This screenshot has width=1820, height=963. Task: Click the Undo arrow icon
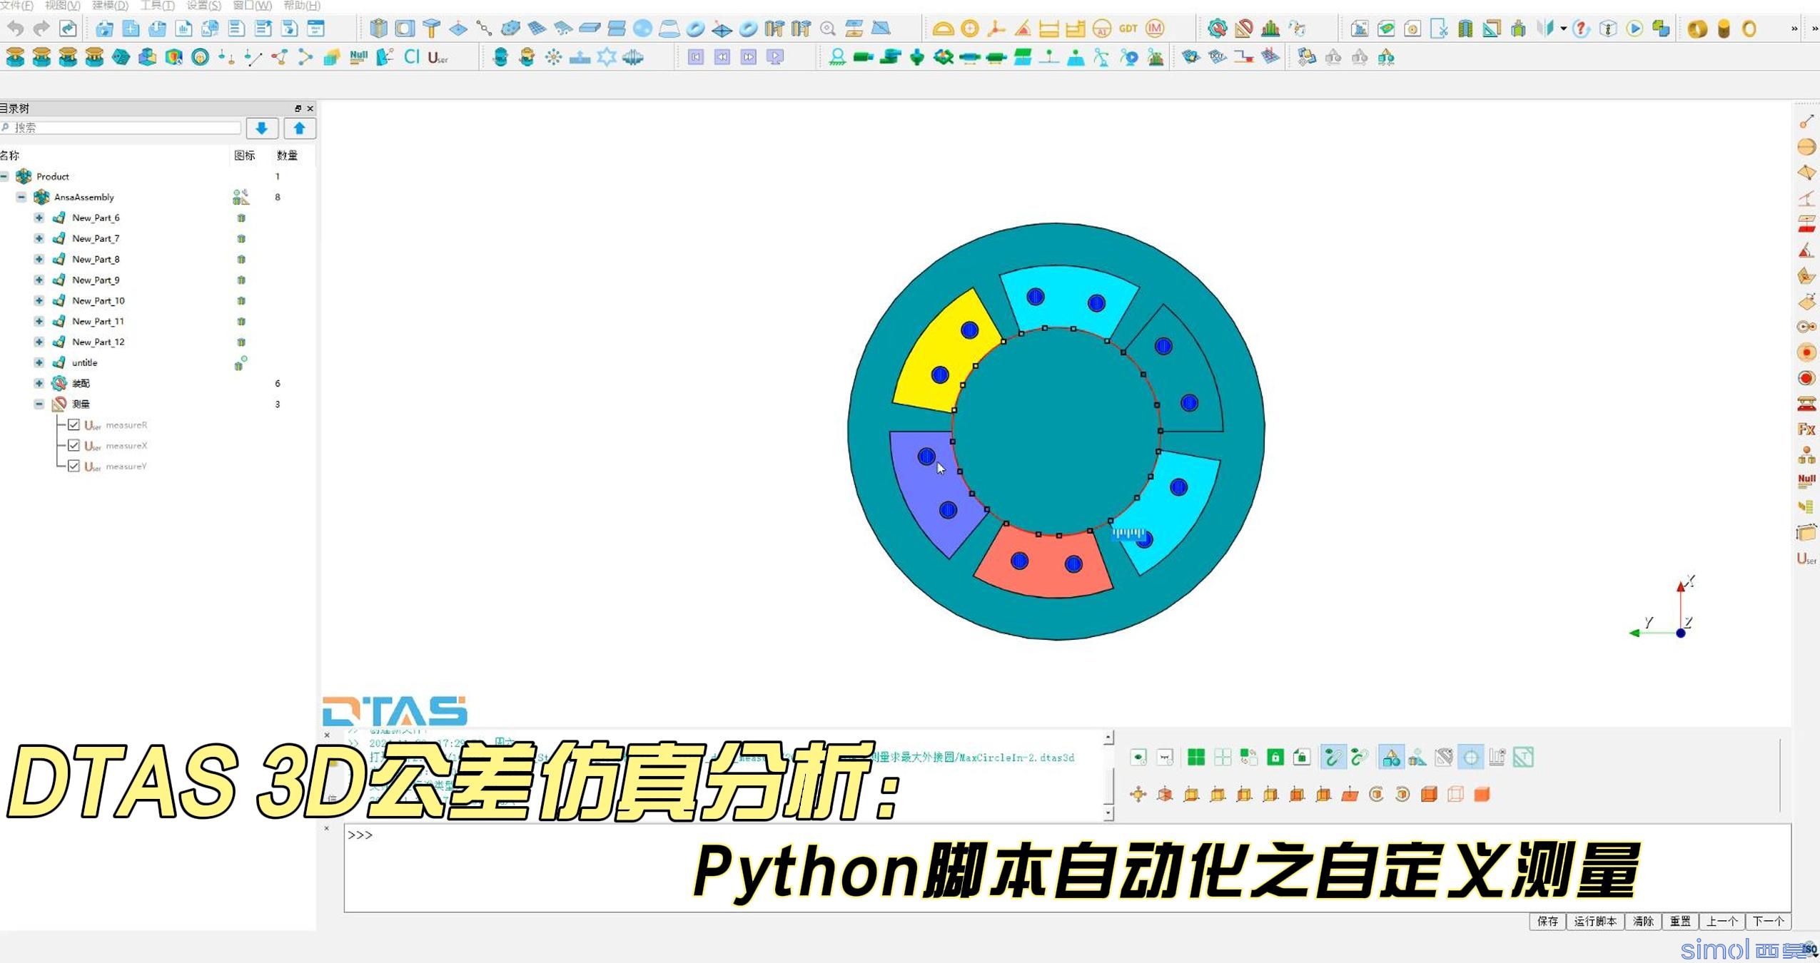coord(15,29)
